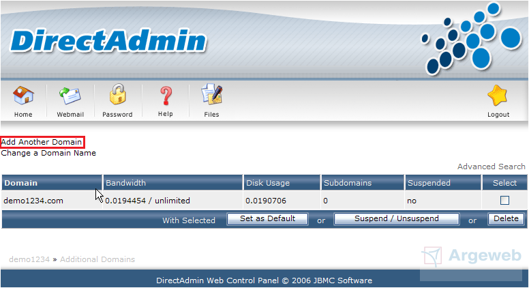Select the disk usage value 0.0190706
529x288 pixels.
(266, 201)
